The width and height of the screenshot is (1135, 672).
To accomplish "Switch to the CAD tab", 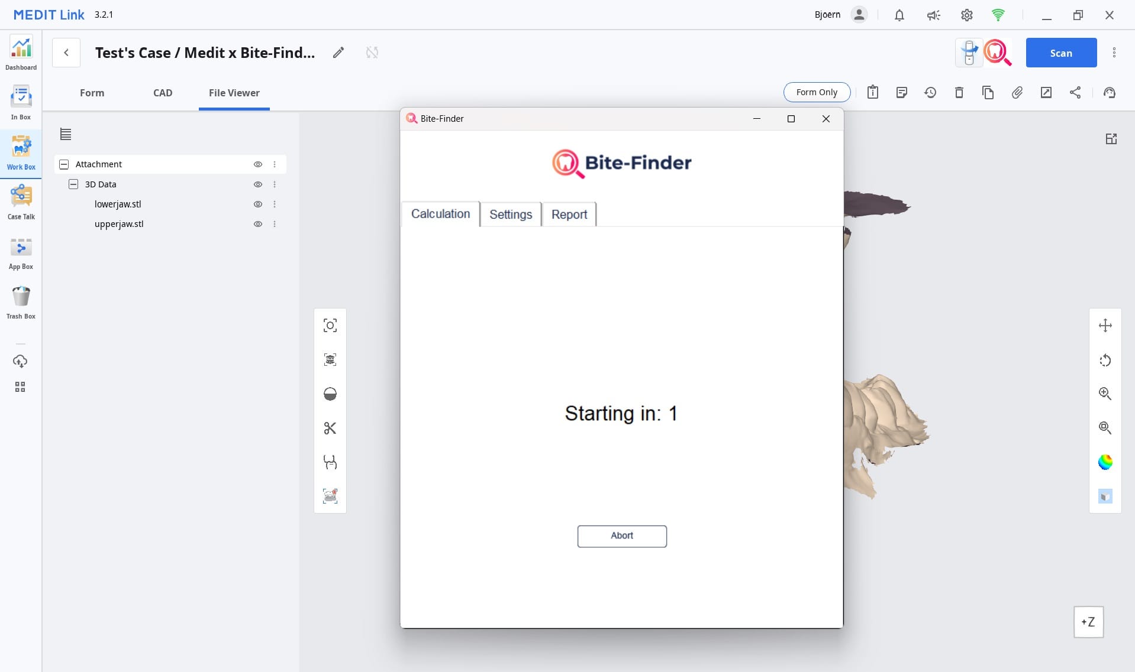I will pos(163,93).
